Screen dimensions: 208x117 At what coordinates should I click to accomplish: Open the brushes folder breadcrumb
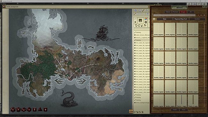[197, 19]
